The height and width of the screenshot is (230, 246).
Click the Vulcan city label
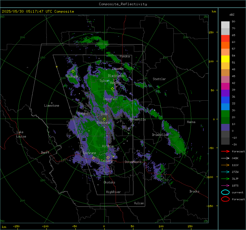coord(139,203)
